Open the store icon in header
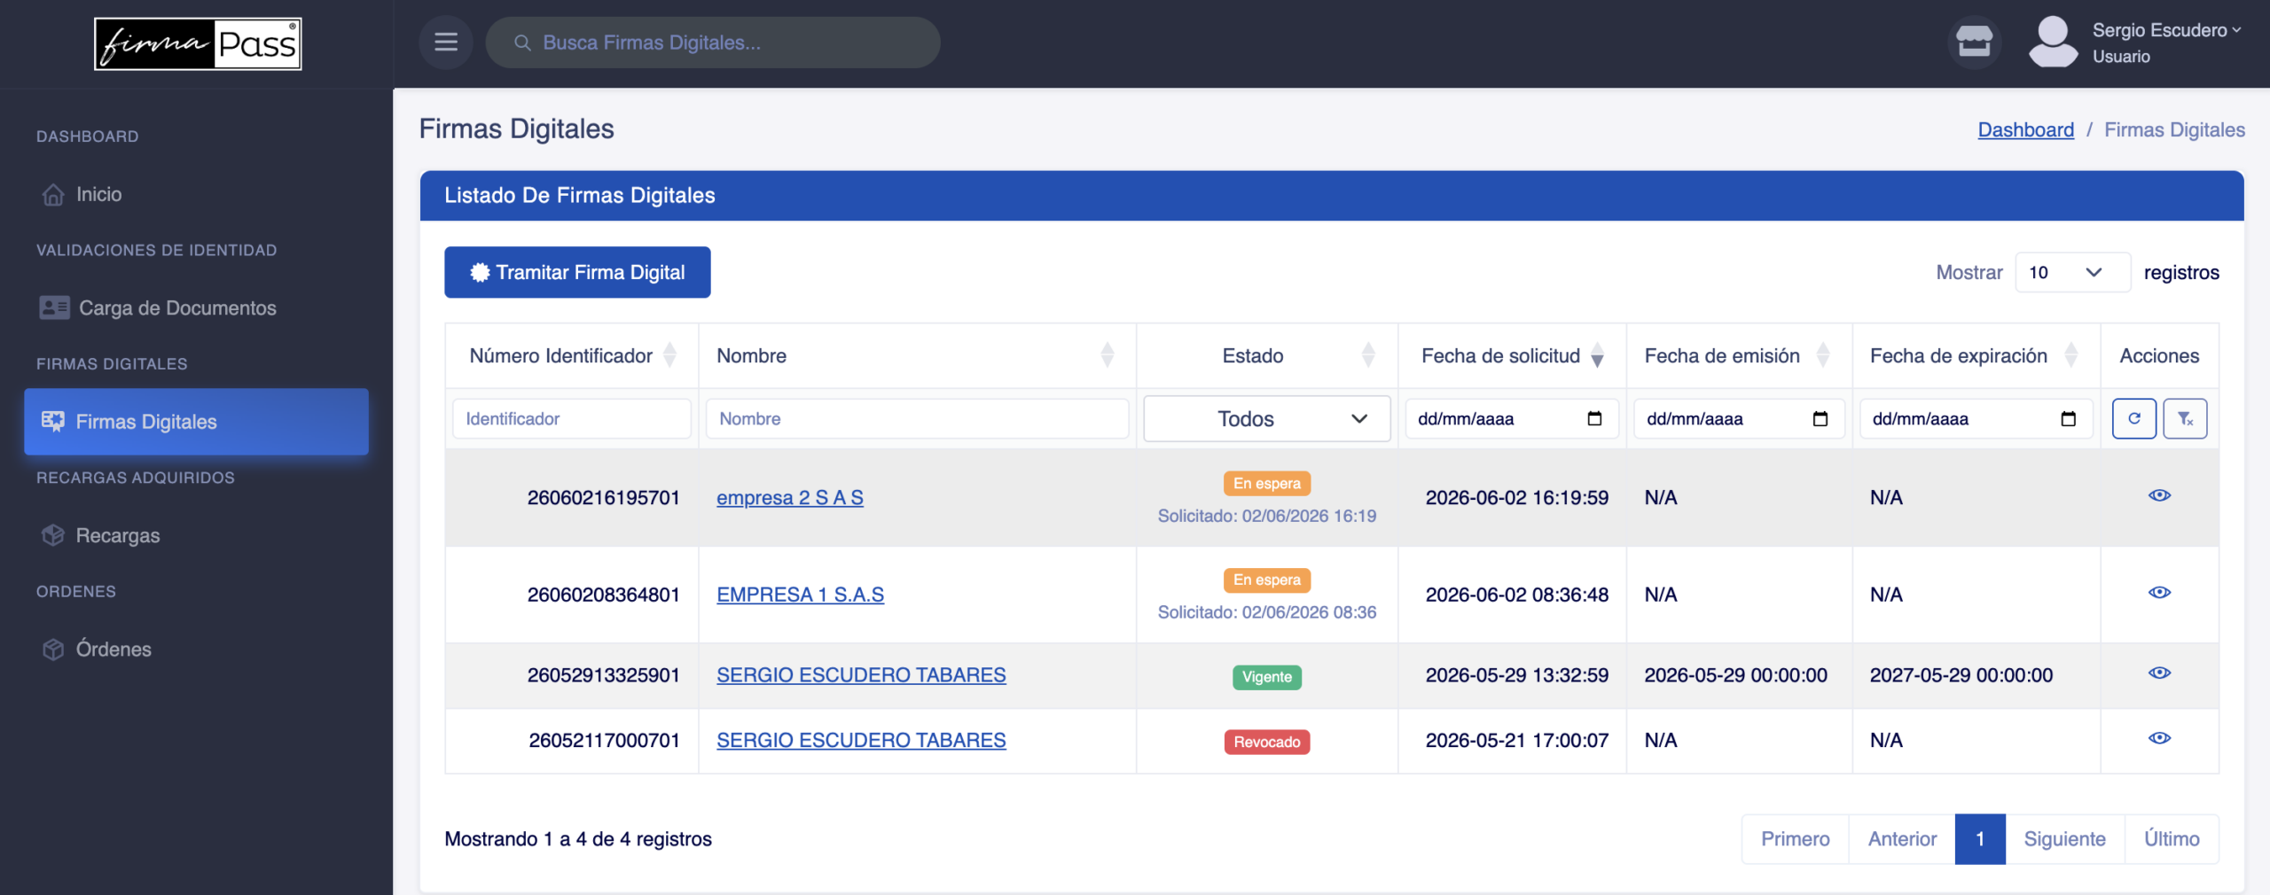Screen dimensions: 2270x895 tap(1974, 42)
